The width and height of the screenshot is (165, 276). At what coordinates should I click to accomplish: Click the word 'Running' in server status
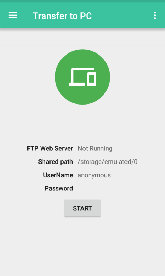[x=101, y=149]
